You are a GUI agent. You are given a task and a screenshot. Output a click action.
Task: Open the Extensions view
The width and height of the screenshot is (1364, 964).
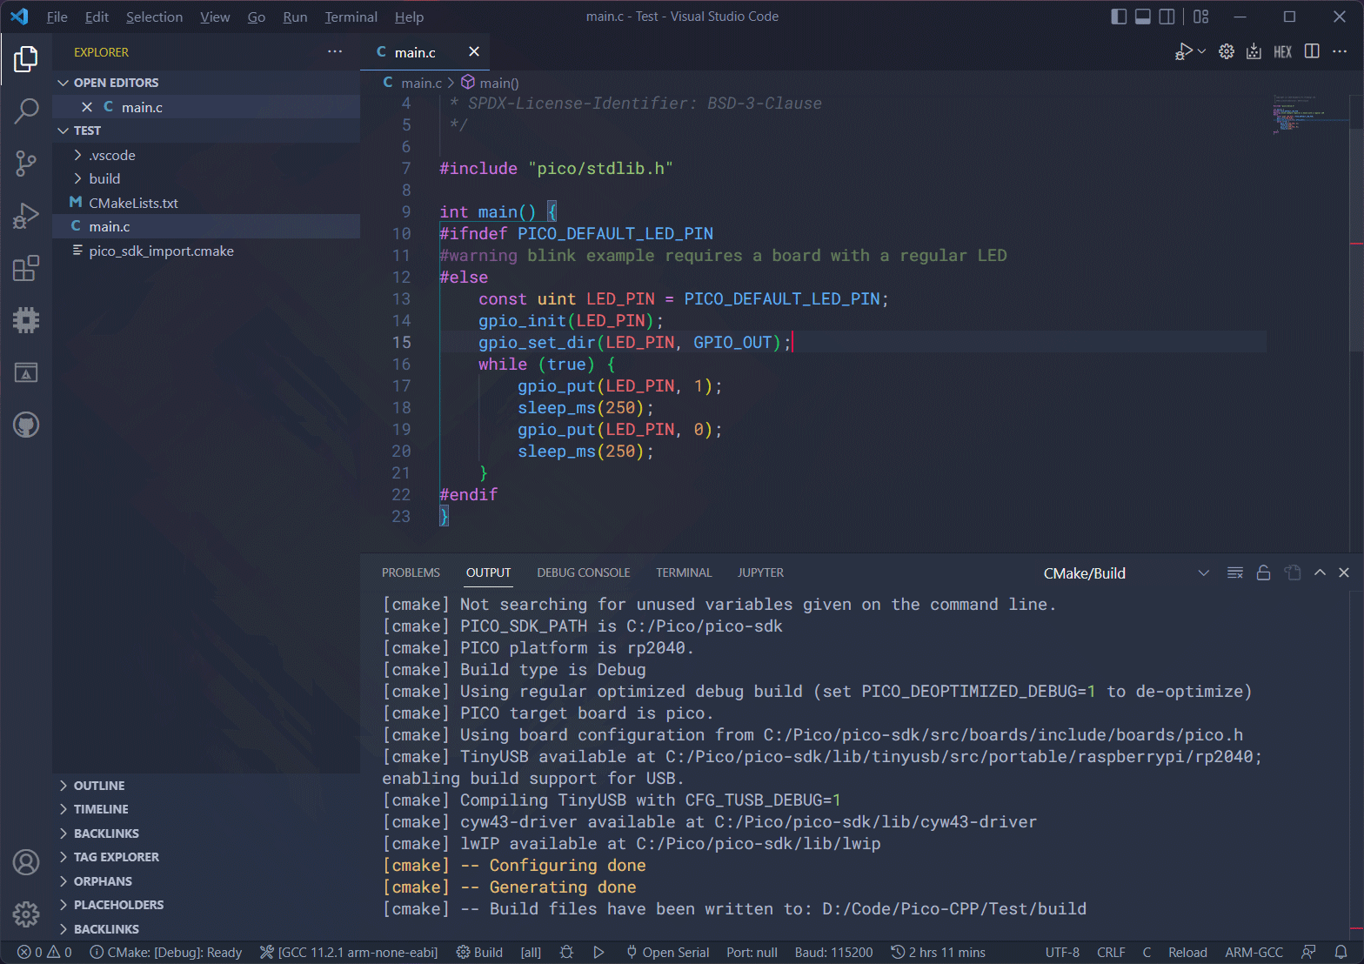coord(26,268)
